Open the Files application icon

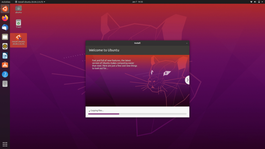[5, 37]
